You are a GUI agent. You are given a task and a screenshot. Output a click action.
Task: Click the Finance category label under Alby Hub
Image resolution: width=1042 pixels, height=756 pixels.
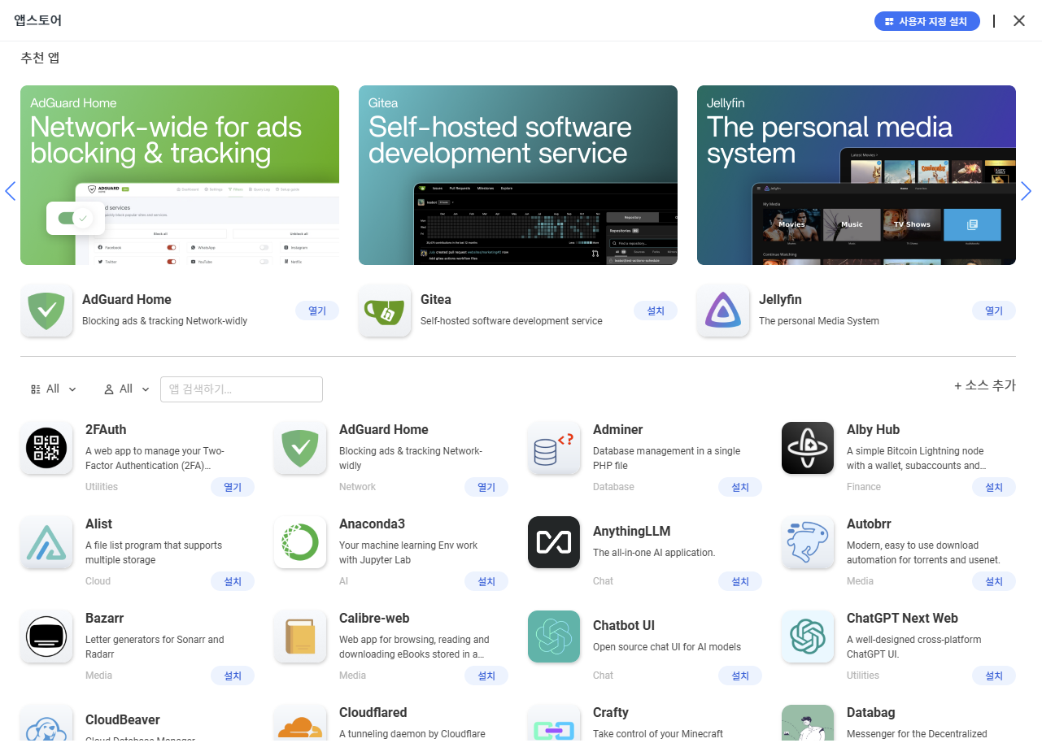click(x=864, y=487)
